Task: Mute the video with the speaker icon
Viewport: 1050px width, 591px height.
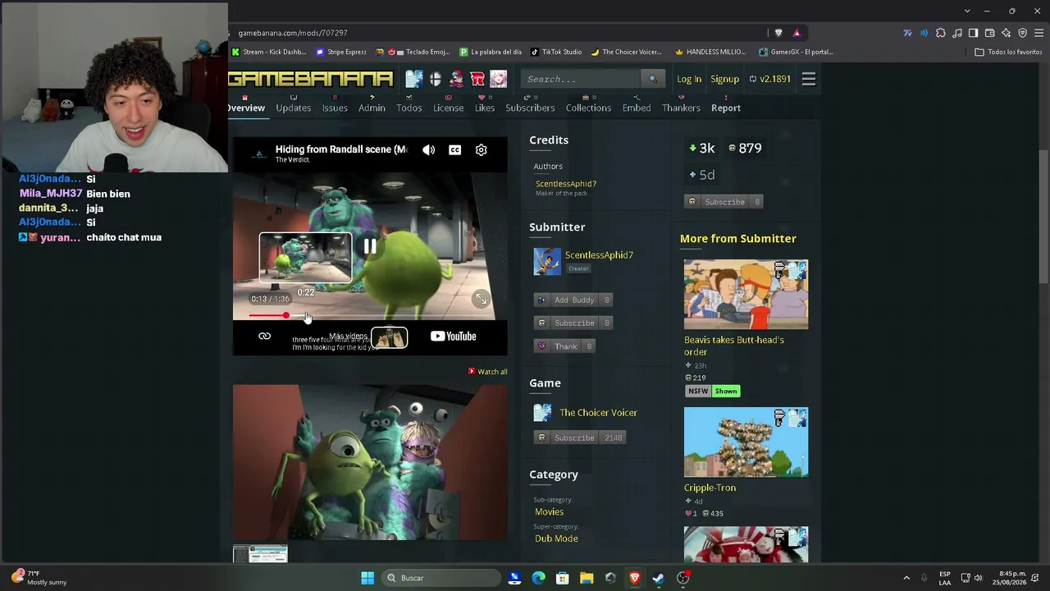Action: coord(429,150)
